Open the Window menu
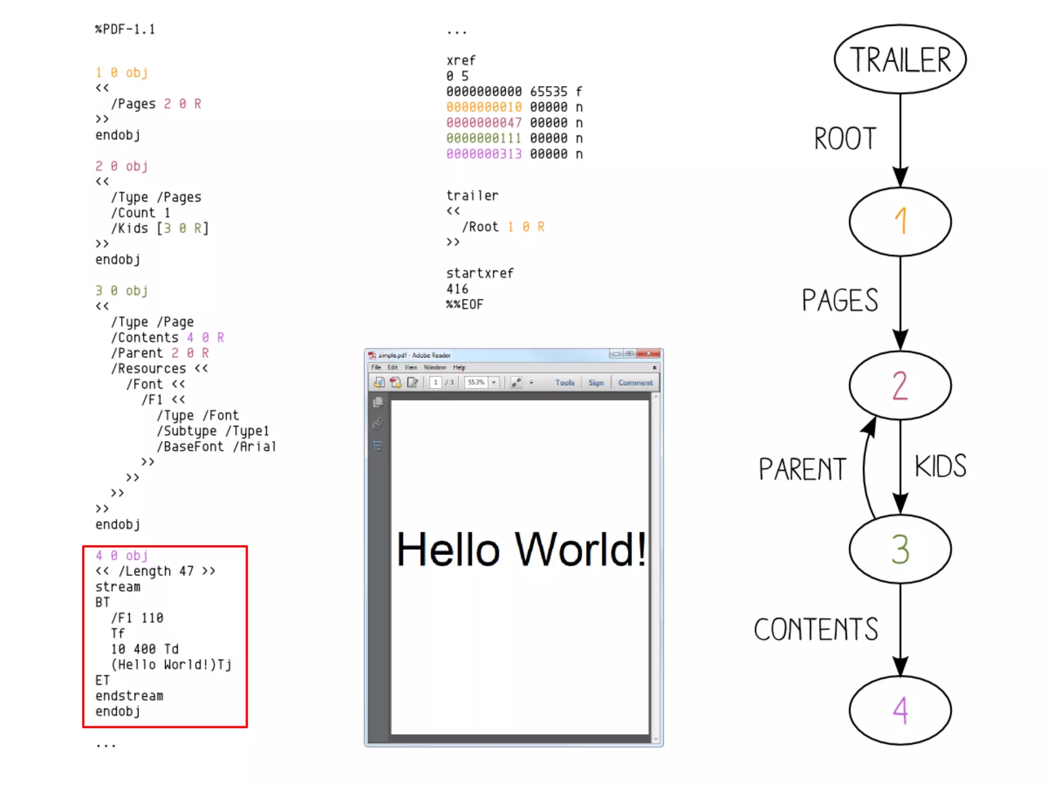Viewport: 1047px width, 785px height. 435,367
